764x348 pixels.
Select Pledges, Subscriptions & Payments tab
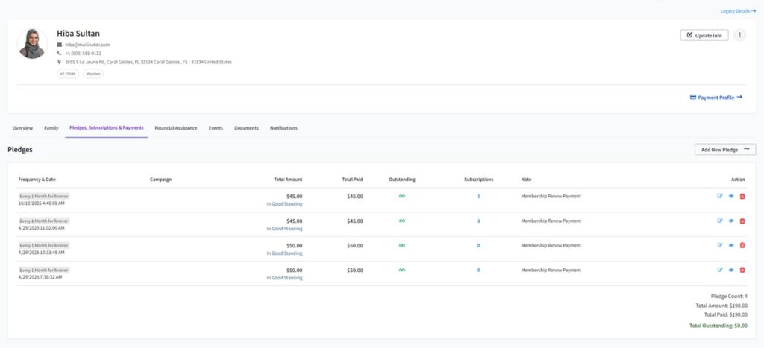107,128
